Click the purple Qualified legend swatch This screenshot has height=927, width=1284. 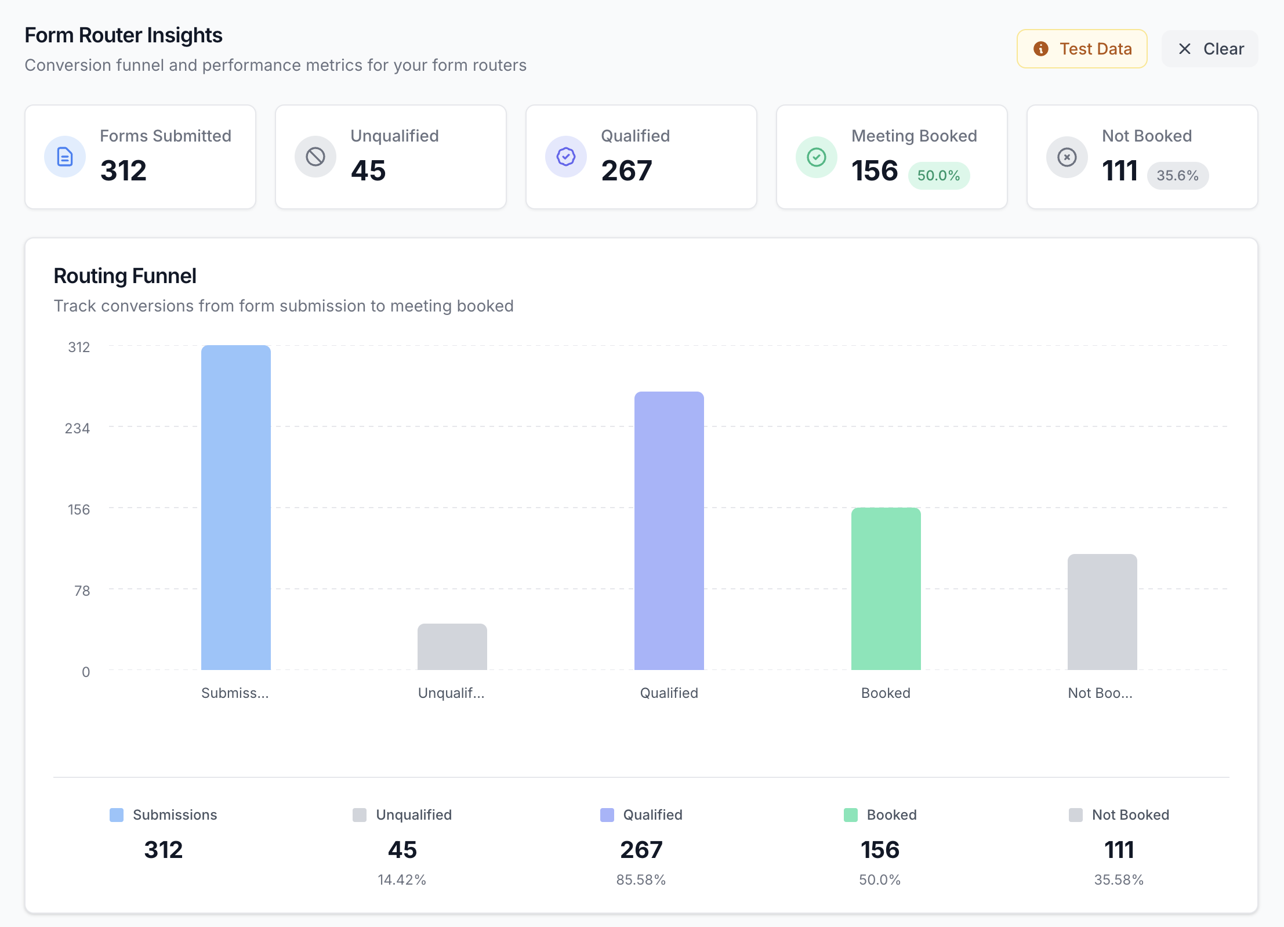click(607, 815)
